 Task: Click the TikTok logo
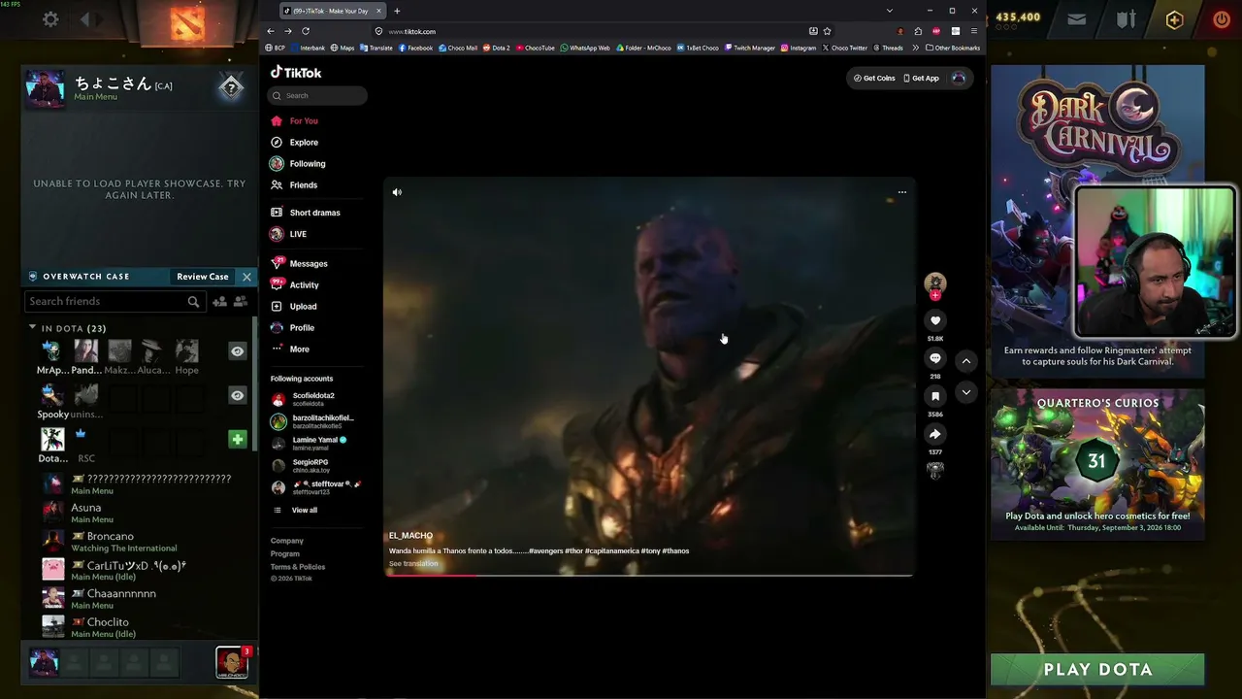pyautogui.click(x=296, y=73)
